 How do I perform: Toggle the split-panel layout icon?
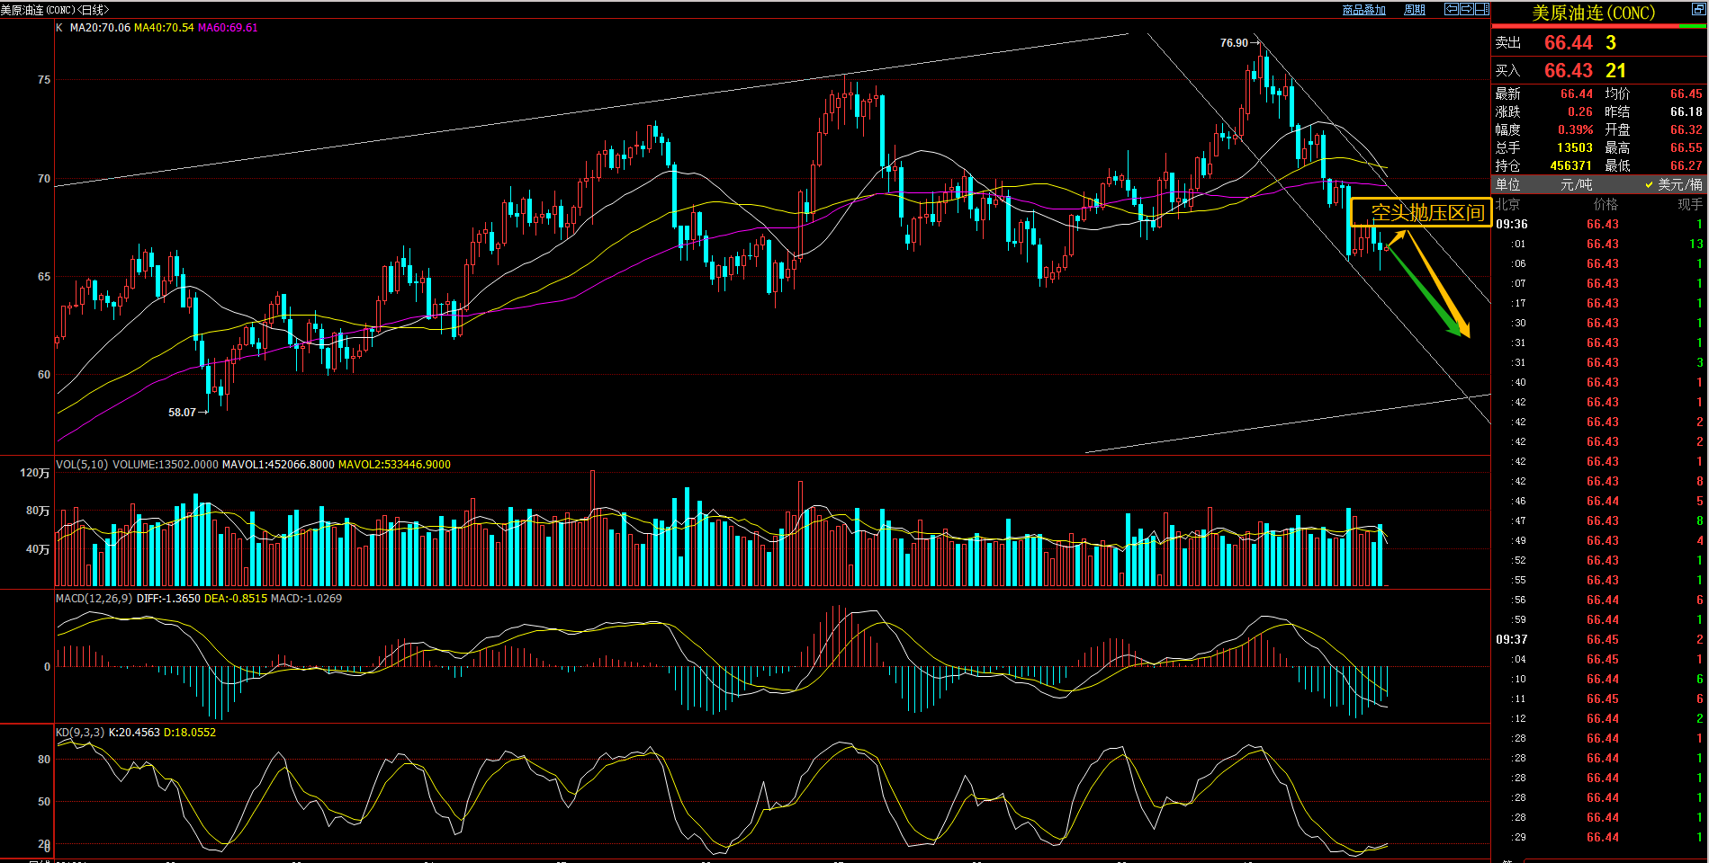tap(1481, 9)
